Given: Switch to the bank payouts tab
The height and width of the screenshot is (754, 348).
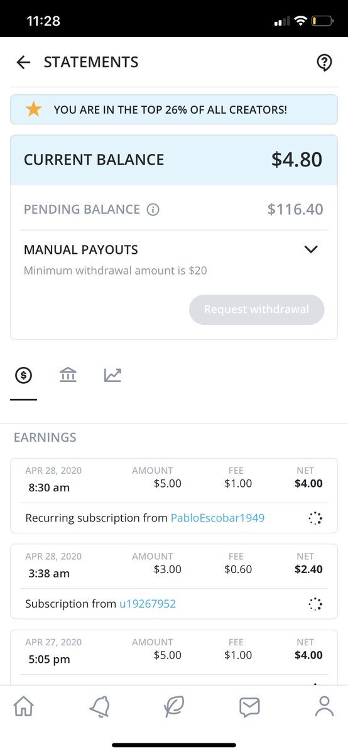Looking at the screenshot, I should 68,376.
